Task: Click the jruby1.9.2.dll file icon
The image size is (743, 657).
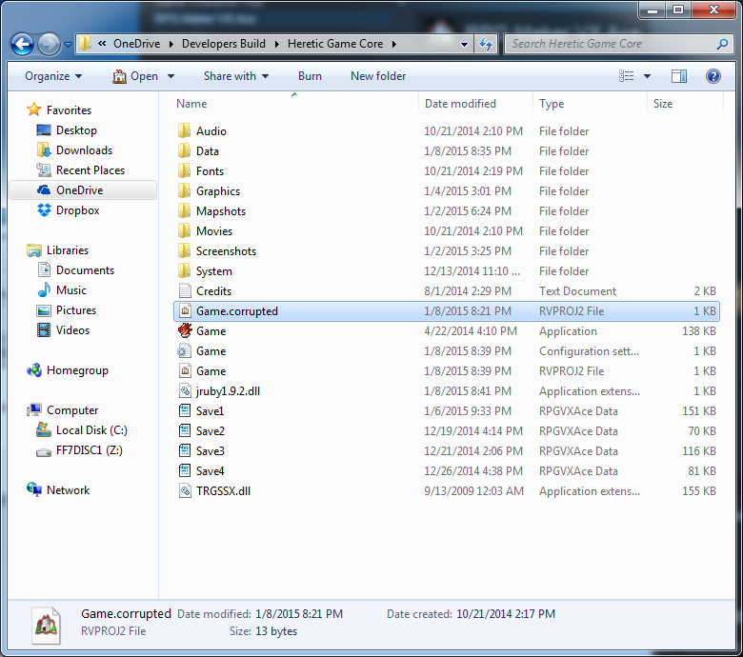Action: (185, 391)
